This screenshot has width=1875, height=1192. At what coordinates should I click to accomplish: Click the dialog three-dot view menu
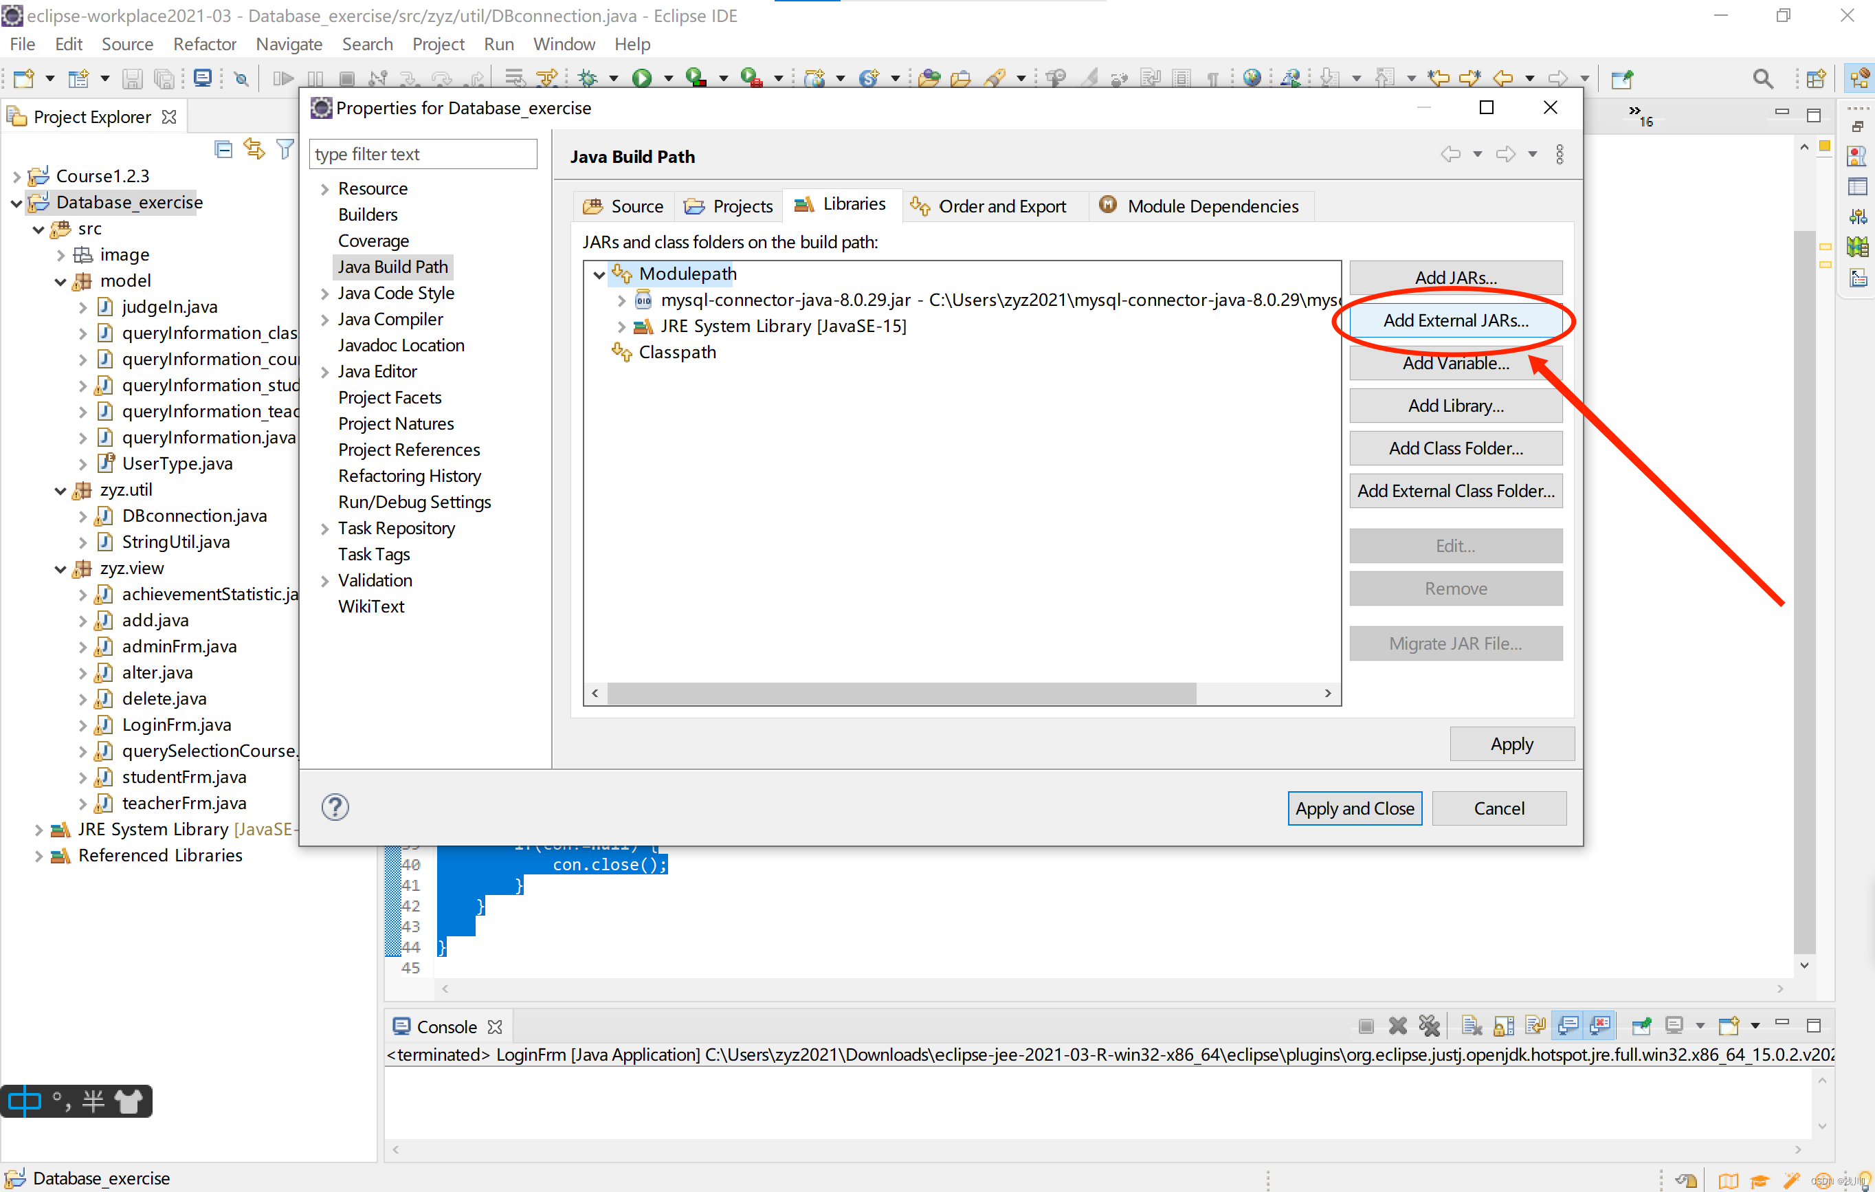pyautogui.click(x=1559, y=154)
